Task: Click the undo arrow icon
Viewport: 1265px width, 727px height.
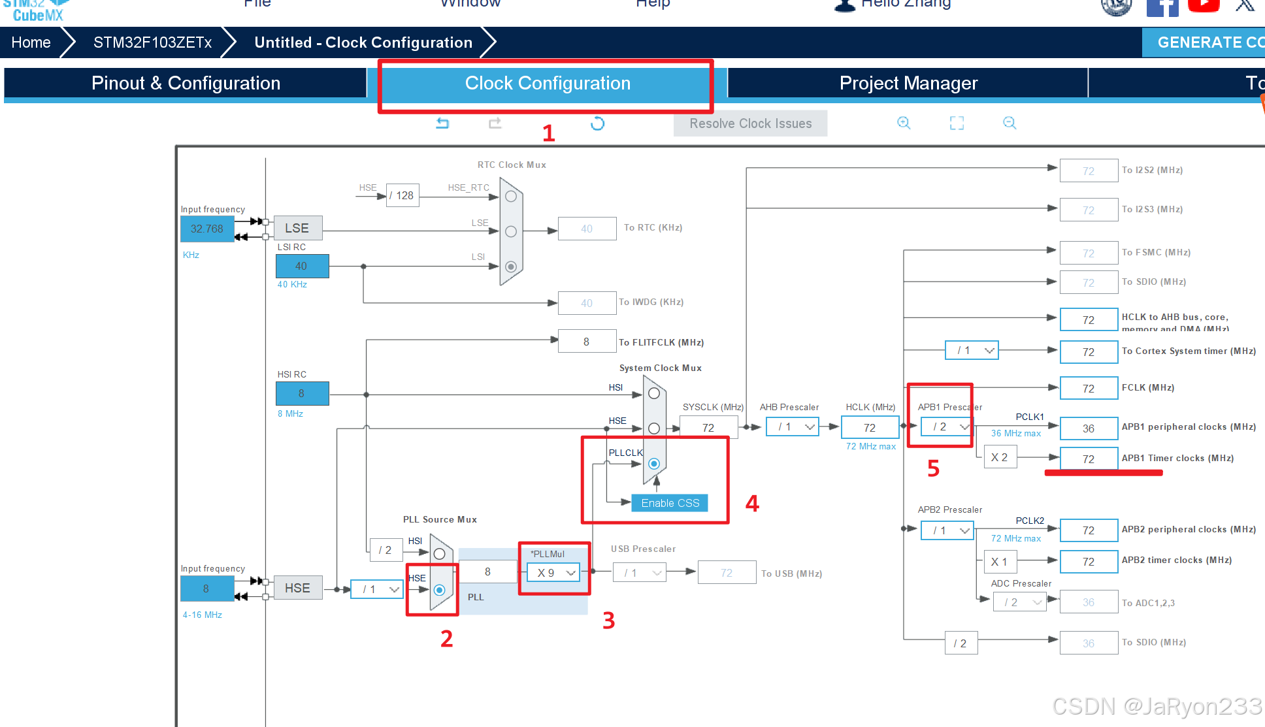Action: [x=442, y=123]
